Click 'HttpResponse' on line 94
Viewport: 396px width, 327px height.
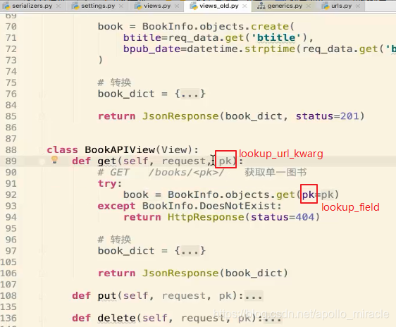pos(206,217)
